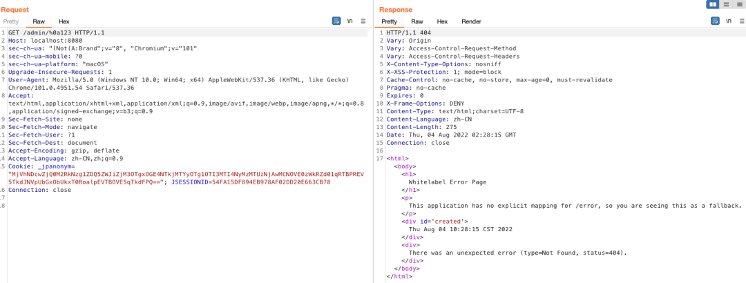746x283 pixels.
Task: Toggle word wrap icon in Response panel
Action: pos(715,21)
